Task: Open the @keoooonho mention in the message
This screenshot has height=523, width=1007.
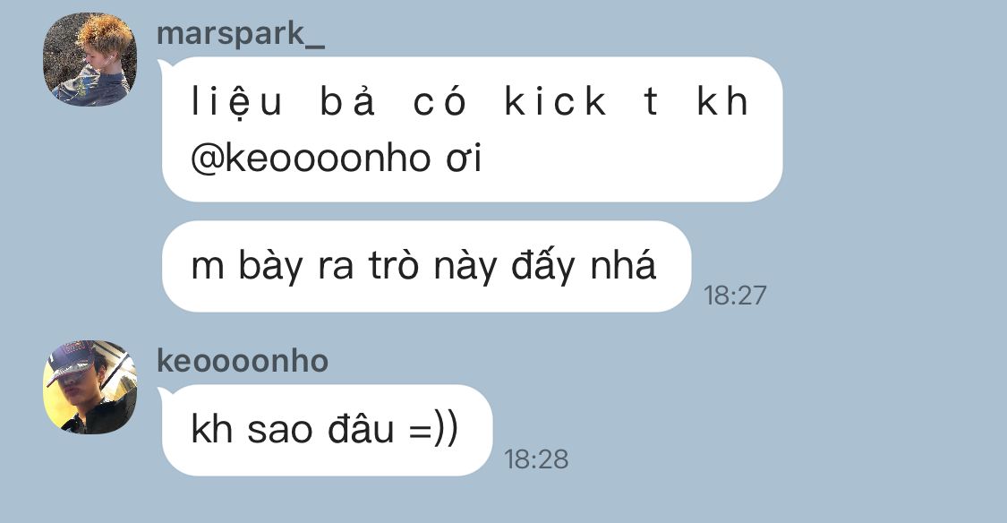Action: coord(311,158)
